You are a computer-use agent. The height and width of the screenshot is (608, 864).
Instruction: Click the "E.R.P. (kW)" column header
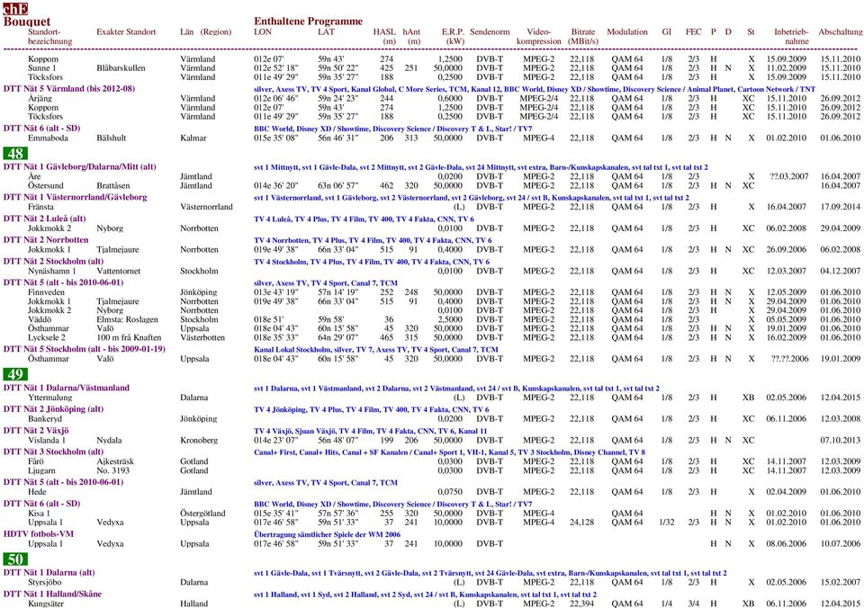tap(453, 36)
